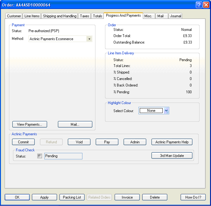Open Actinic Payments Help

point(172,142)
